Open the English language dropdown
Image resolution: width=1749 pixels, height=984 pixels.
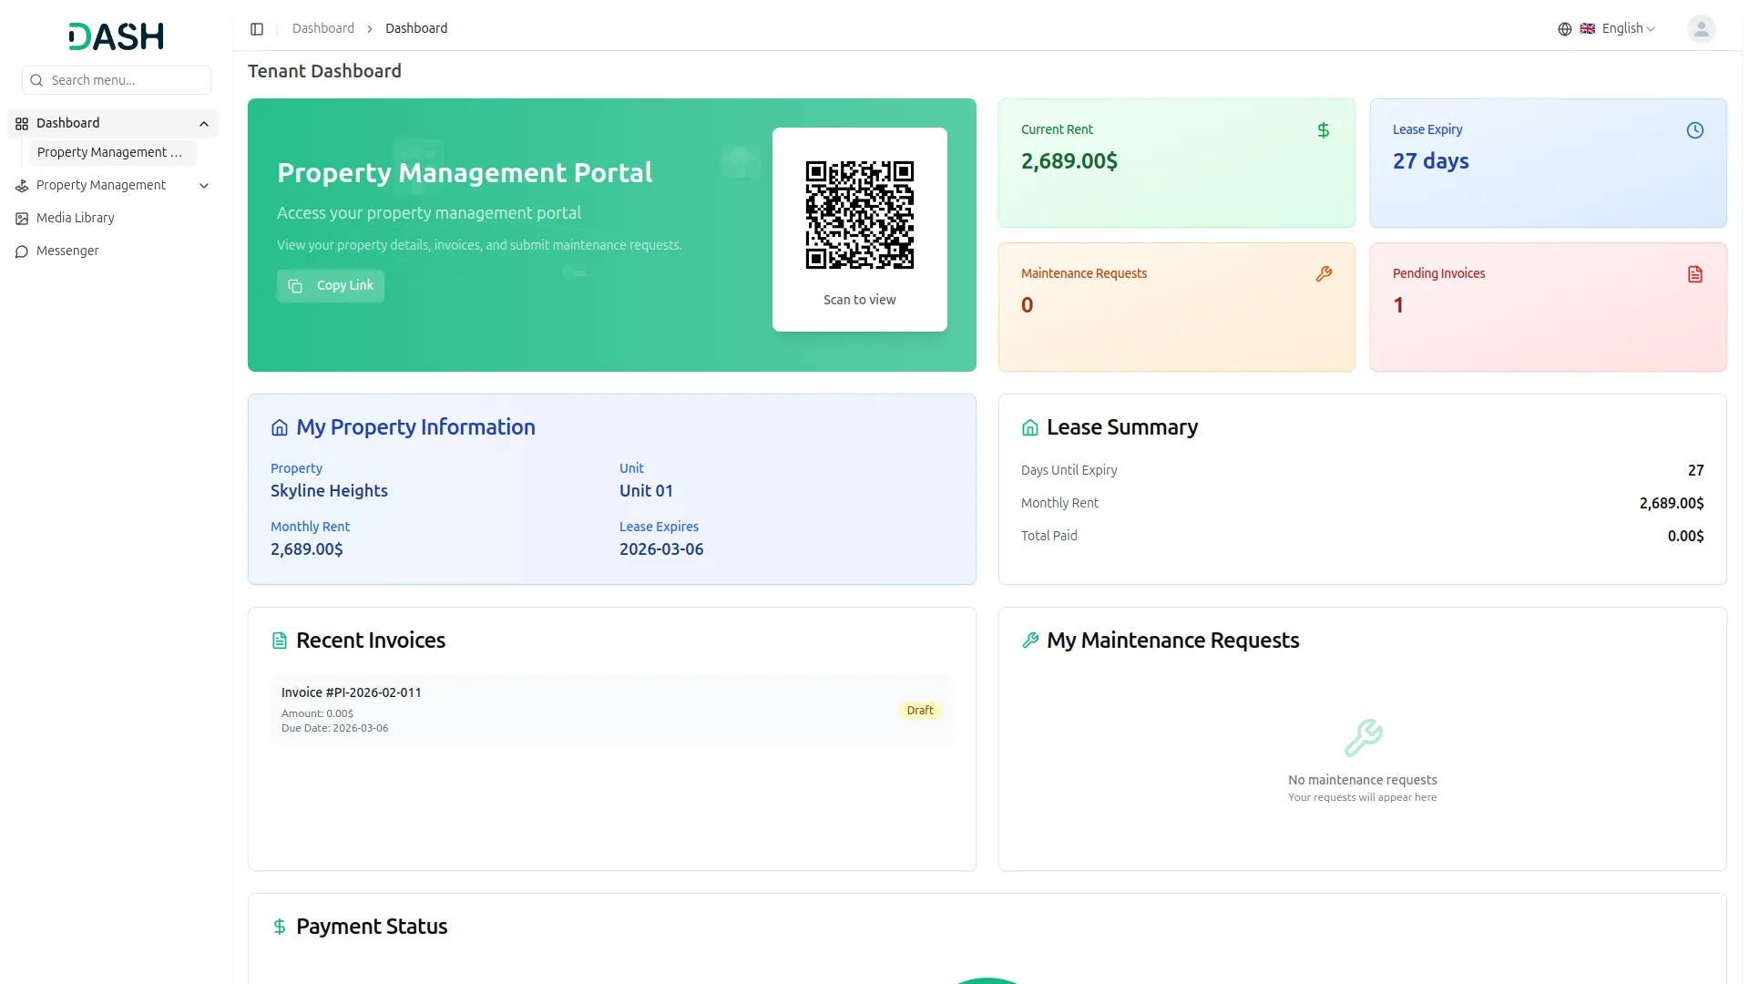[x=1627, y=29]
